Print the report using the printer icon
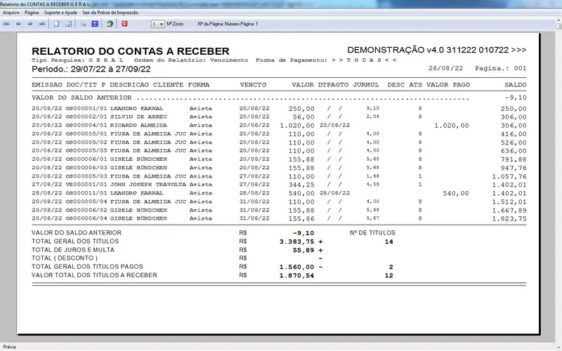Image resolution: width=562 pixels, height=351 pixels. (x=84, y=24)
